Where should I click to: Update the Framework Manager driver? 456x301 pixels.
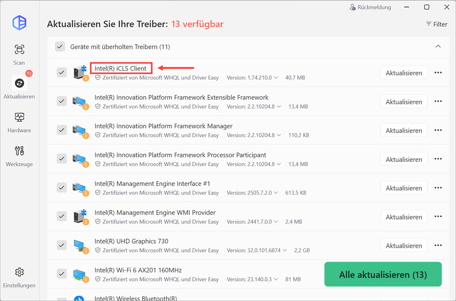point(404,130)
